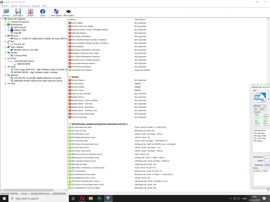Open the Monitoring menu

(25, 6)
